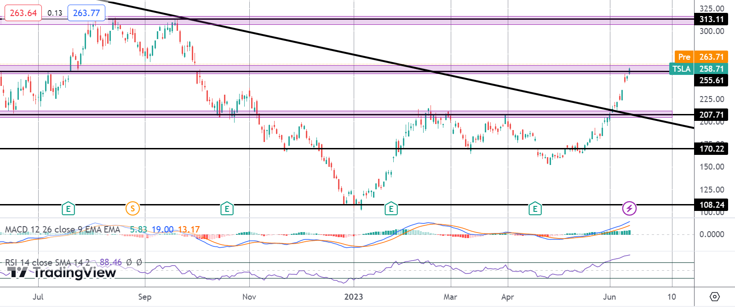The height and width of the screenshot is (307, 735).
Task: Select the 207.71 price level label
Action: point(711,115)
